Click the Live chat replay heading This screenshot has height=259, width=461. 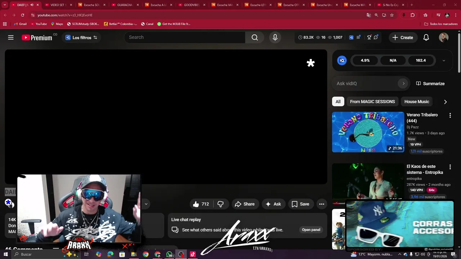[186, 219]
